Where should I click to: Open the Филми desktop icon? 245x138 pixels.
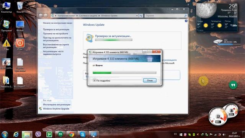[20, 26]
